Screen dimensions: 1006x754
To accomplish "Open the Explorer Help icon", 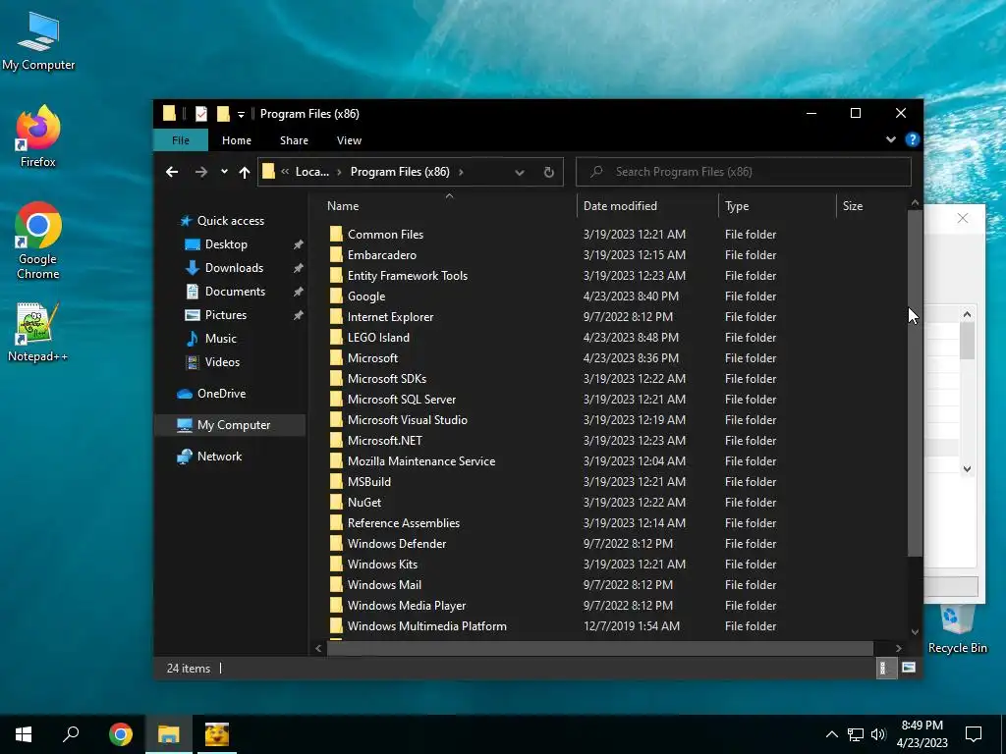I will (x=912, y=139).
